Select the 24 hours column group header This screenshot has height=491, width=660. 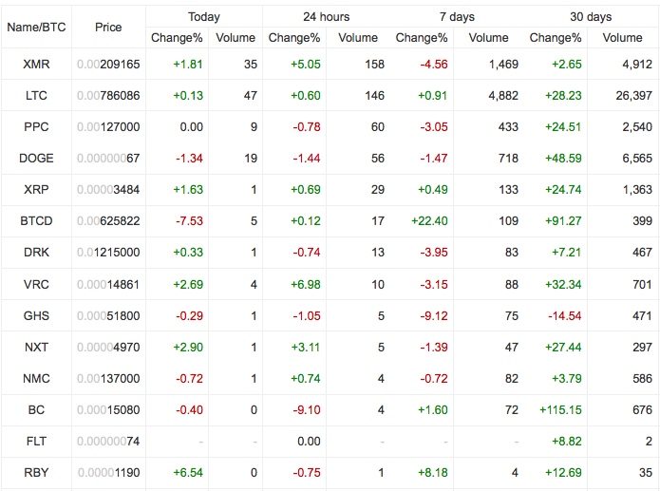(327, 17)
